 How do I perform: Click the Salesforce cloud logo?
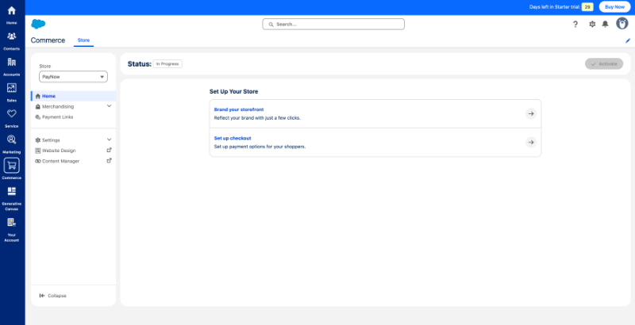pyautogui.click(x=38, y=25)
